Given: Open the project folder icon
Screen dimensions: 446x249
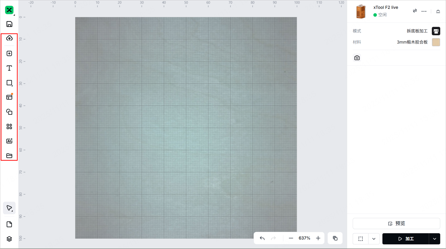Looking at the screenshot, I should click(9, 156).
